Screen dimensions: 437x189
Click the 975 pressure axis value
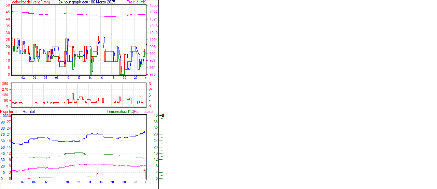tap(153, 74)
